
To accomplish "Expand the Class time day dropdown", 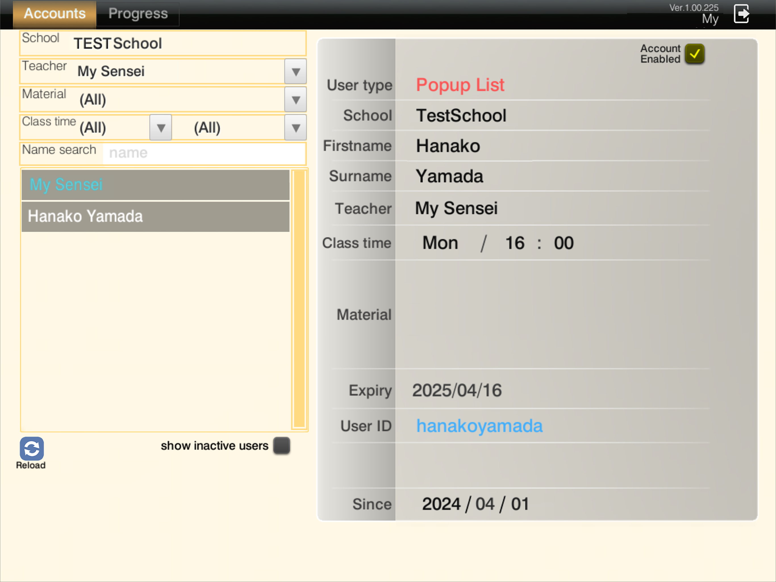I will tap(161, 127).
